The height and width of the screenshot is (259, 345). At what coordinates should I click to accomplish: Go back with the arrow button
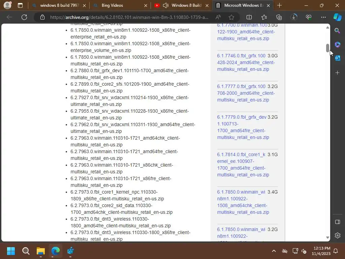pyautogui.click(x=9, y=17)
